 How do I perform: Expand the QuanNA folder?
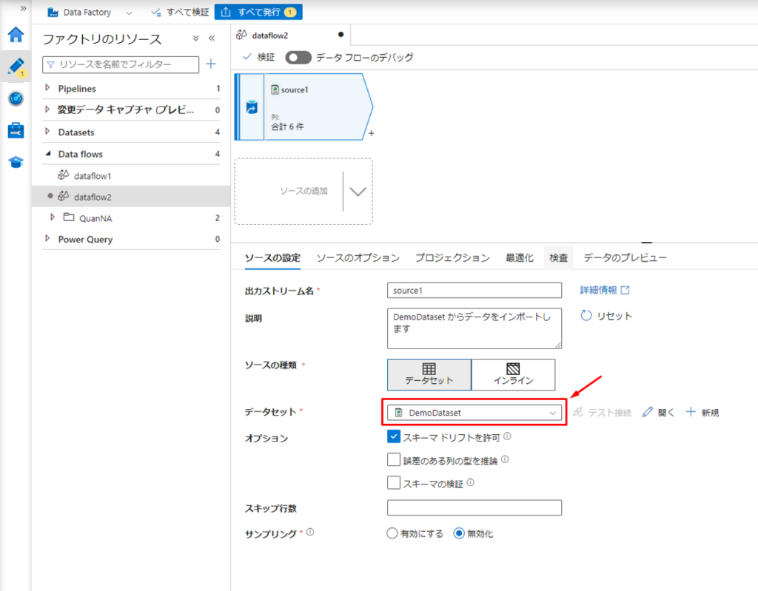tap(52, 217)
